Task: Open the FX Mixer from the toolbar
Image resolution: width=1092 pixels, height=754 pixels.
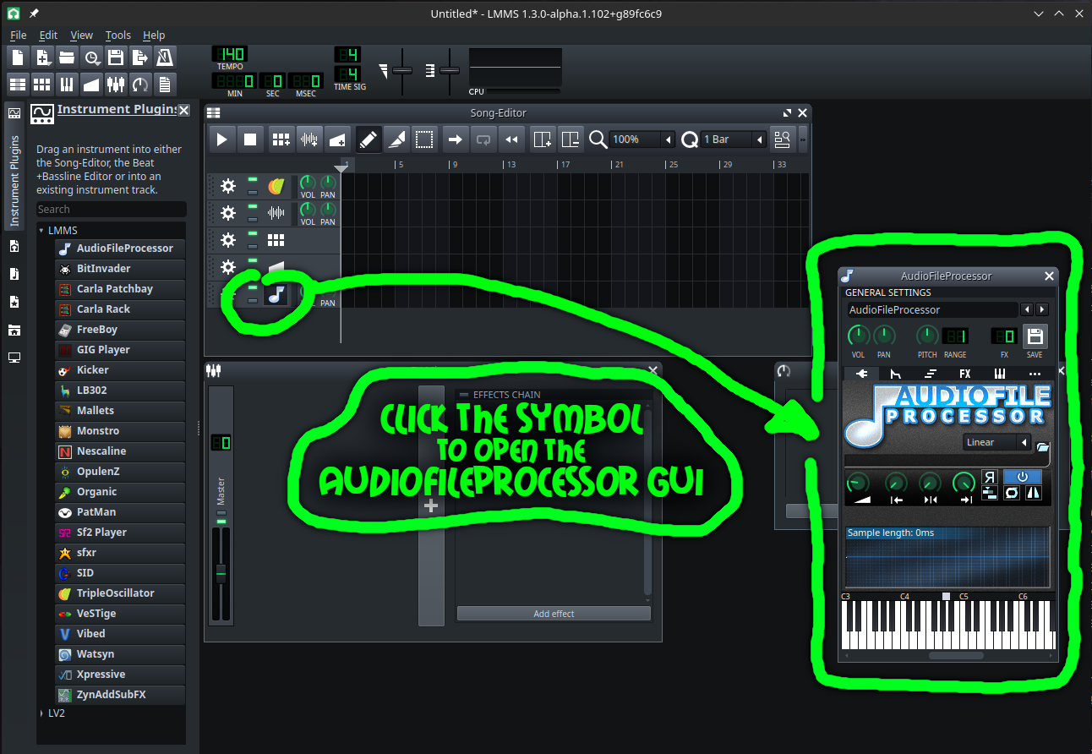Action: coord(114,84)
